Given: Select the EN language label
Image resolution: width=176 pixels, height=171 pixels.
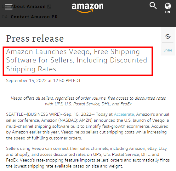Looking at the screenshot, I should coord(167,12).
